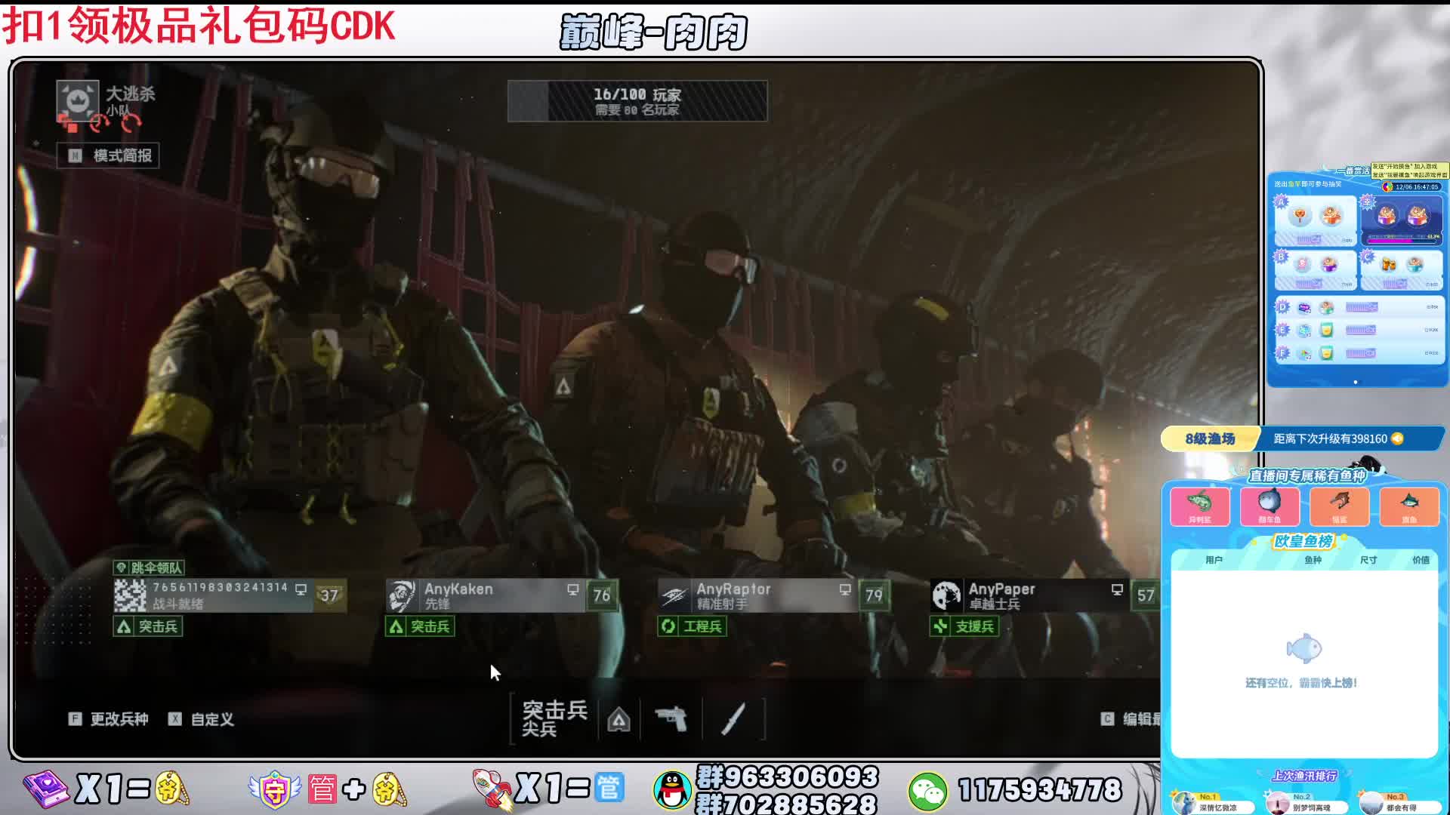Image resolution: width=1450 pixels, height=815 pixels.
Task: Open the 欧皇鱼榜 leaderboard header
Action: click(1303, 541)
